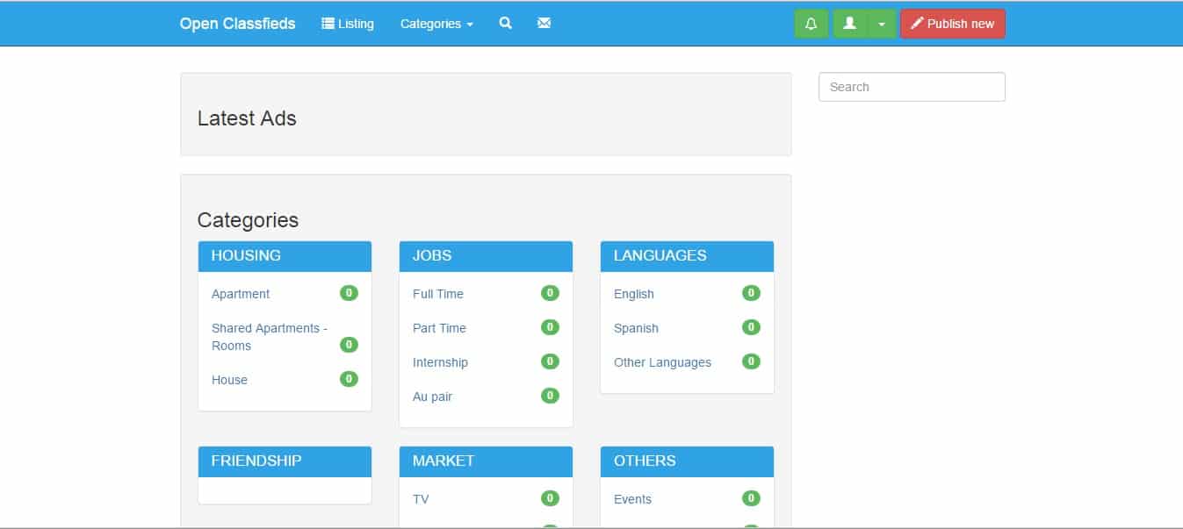Viewport: 1183px width, 529px height.
Task: Select the Part Time jobs link
Action: pyautogui.click(x=439, y=328)
